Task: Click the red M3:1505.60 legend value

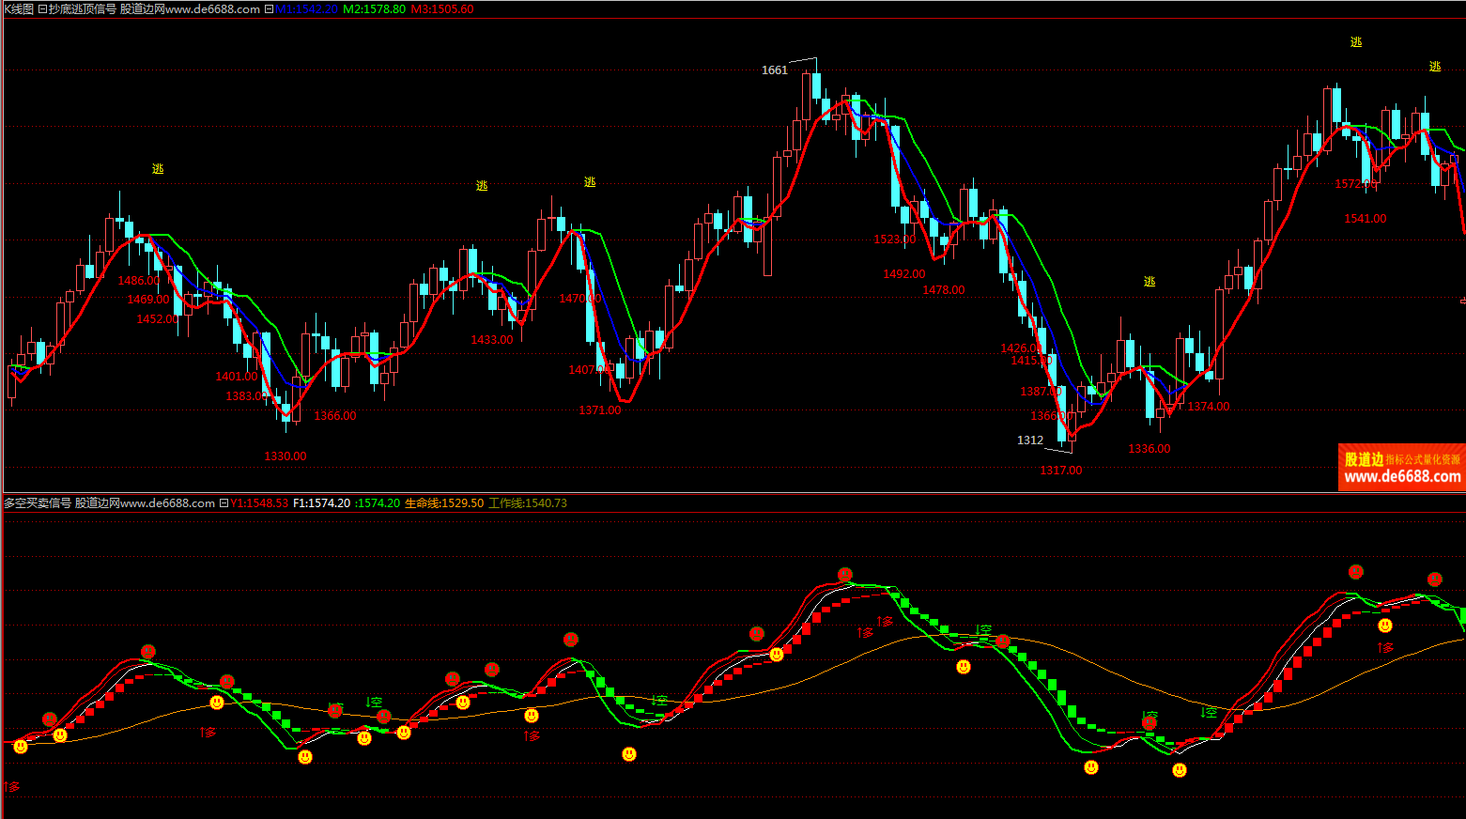Action: pos(442,9)
